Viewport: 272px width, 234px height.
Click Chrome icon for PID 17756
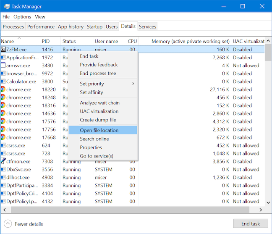tap(3, 129)
